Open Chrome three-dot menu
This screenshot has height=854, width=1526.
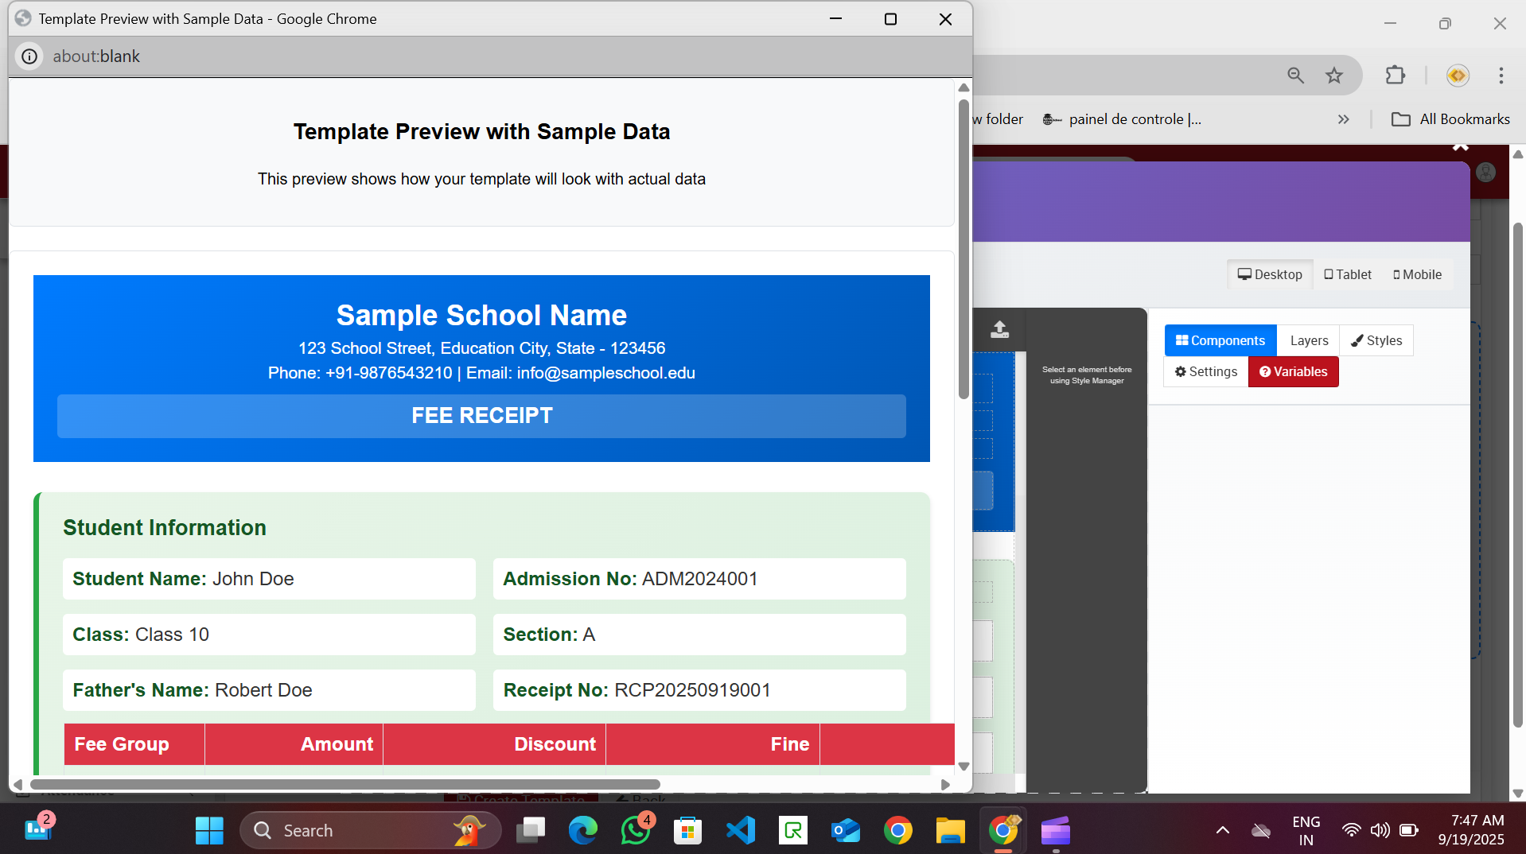click(x=1501, y=76)
